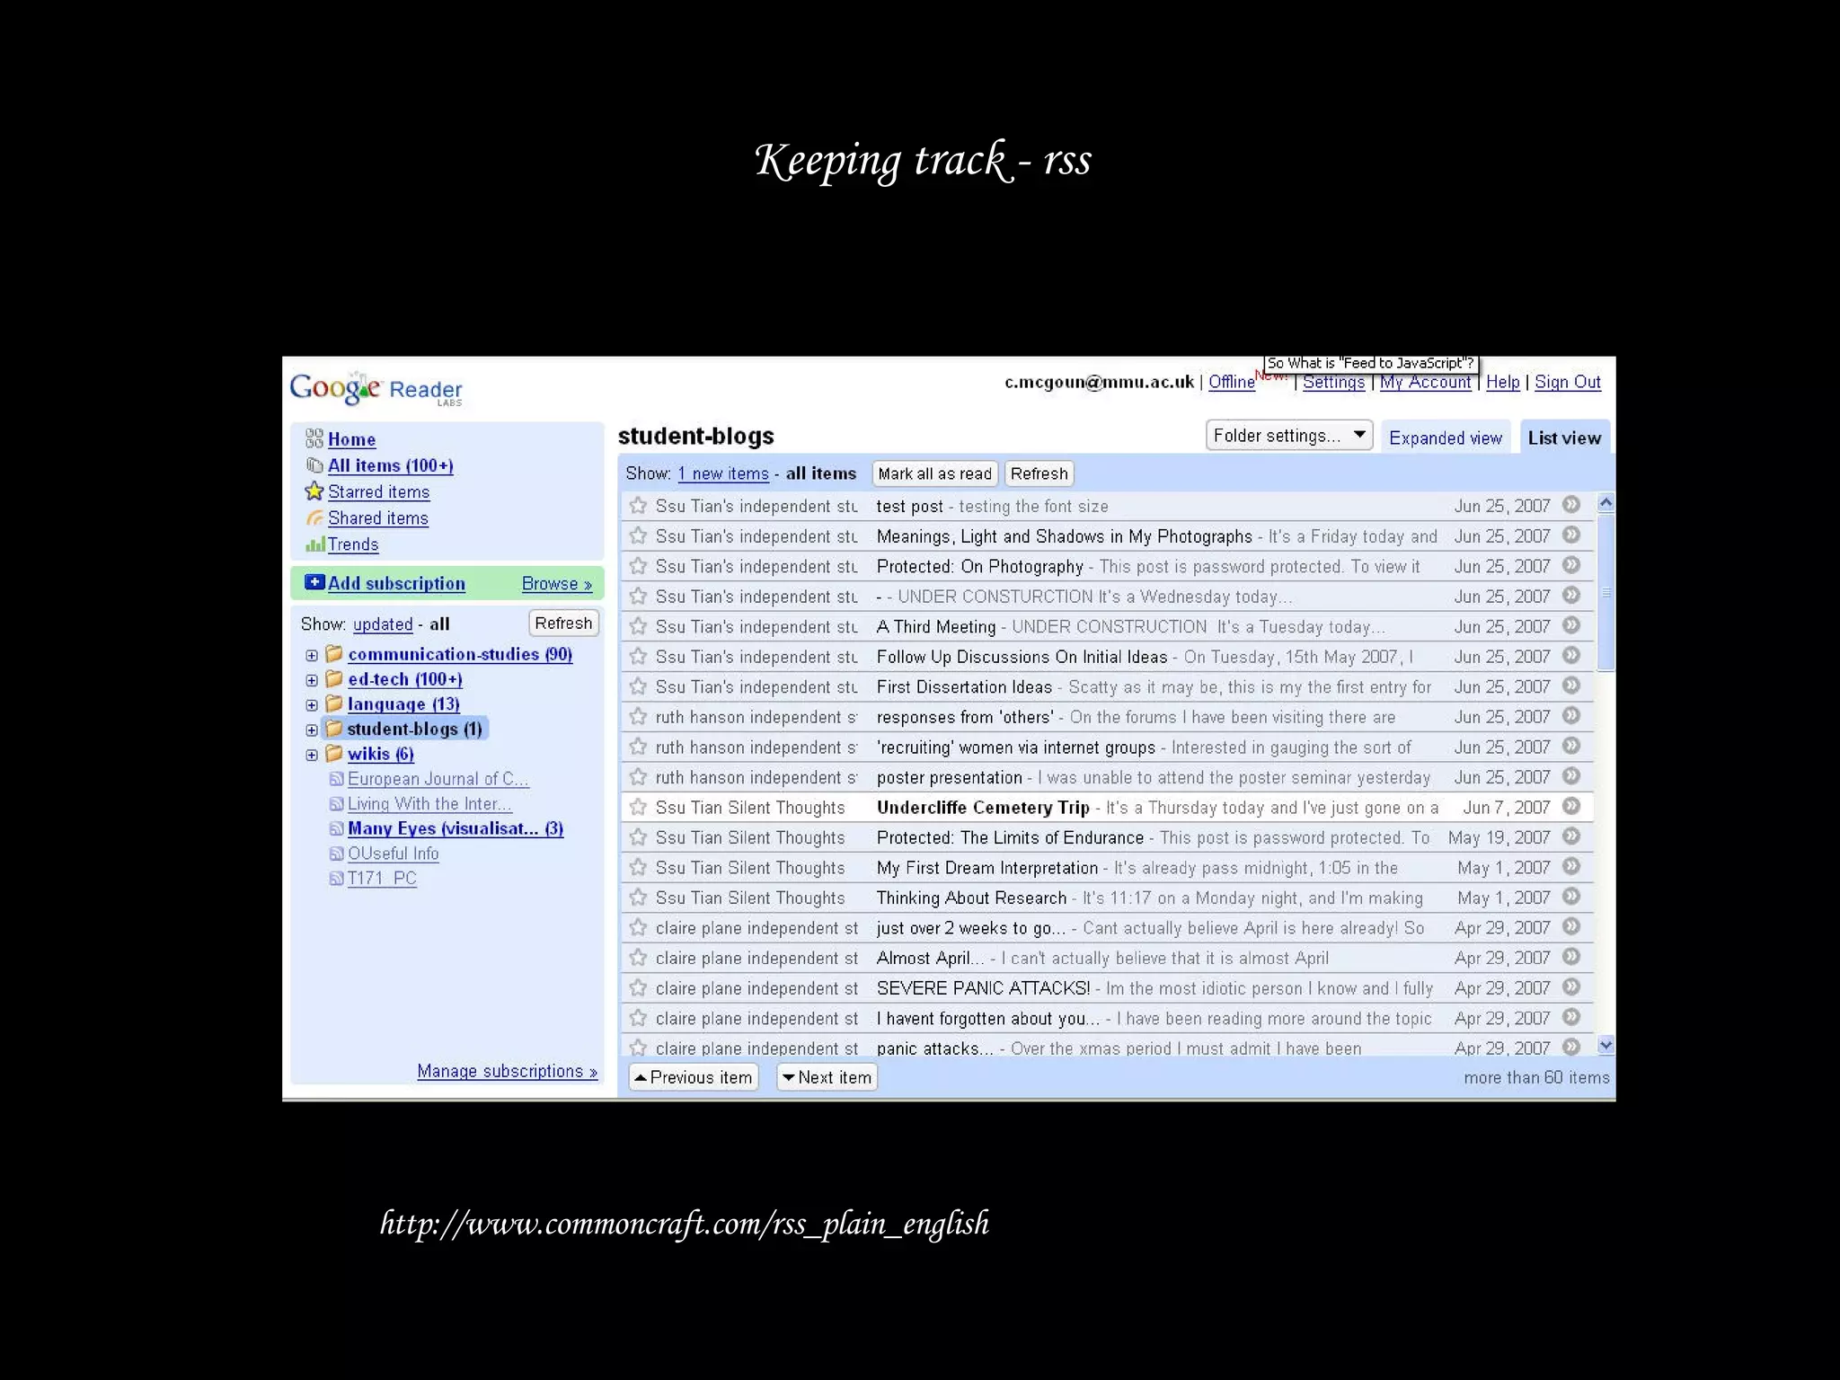
Task: Show only the 1 new items
Action: (x=723, y=473)
